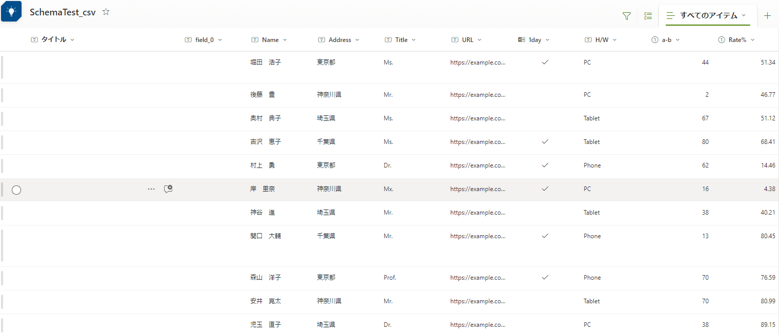The width and height of the screenshot is (779, 334).
Task: Open the filter pane funnel icon
Action: (x=626, y=16)
